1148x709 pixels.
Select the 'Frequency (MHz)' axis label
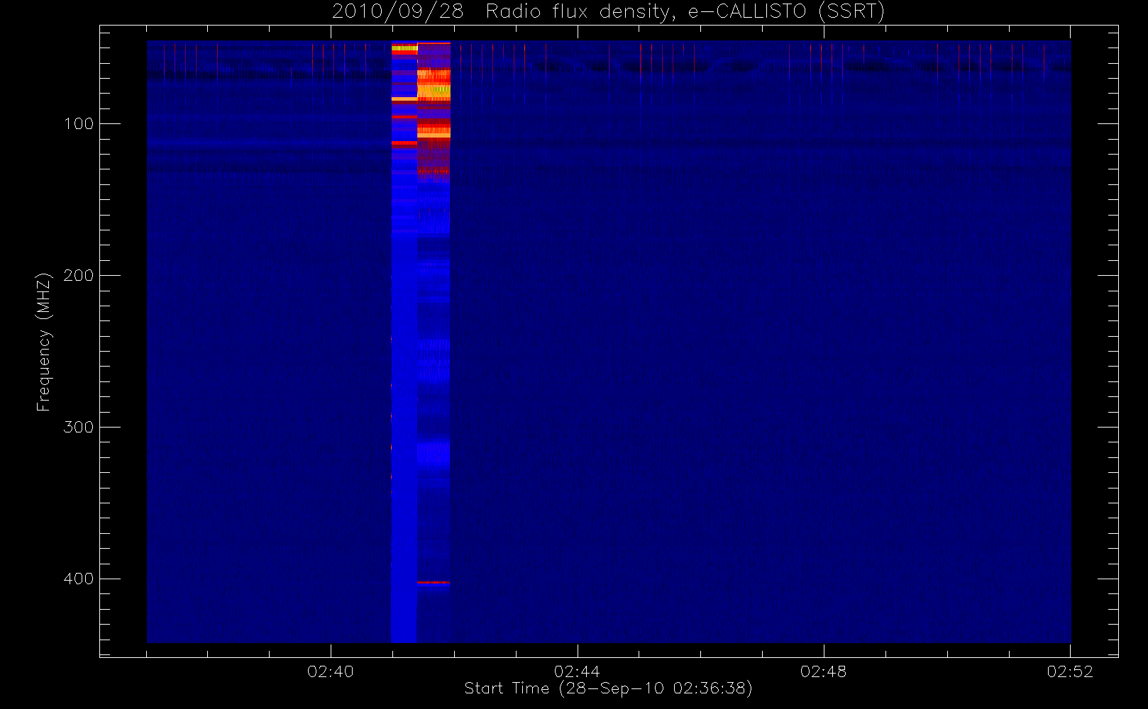point(44,342)
